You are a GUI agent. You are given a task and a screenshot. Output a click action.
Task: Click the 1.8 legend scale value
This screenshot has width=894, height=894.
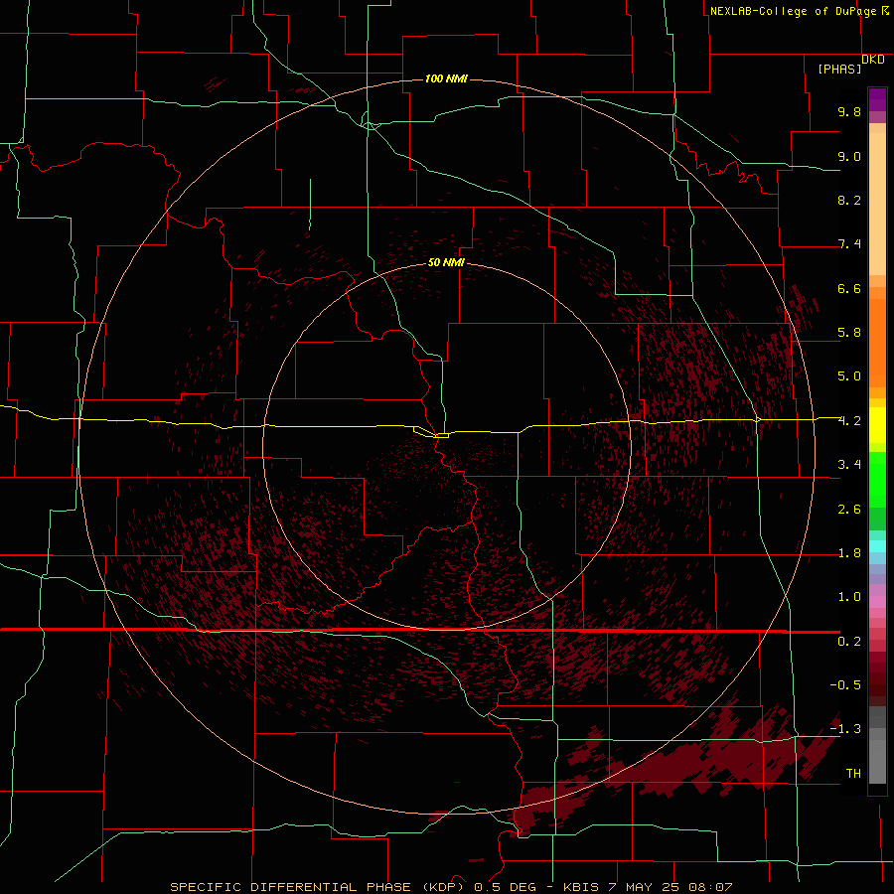click(x=849, y=553)
